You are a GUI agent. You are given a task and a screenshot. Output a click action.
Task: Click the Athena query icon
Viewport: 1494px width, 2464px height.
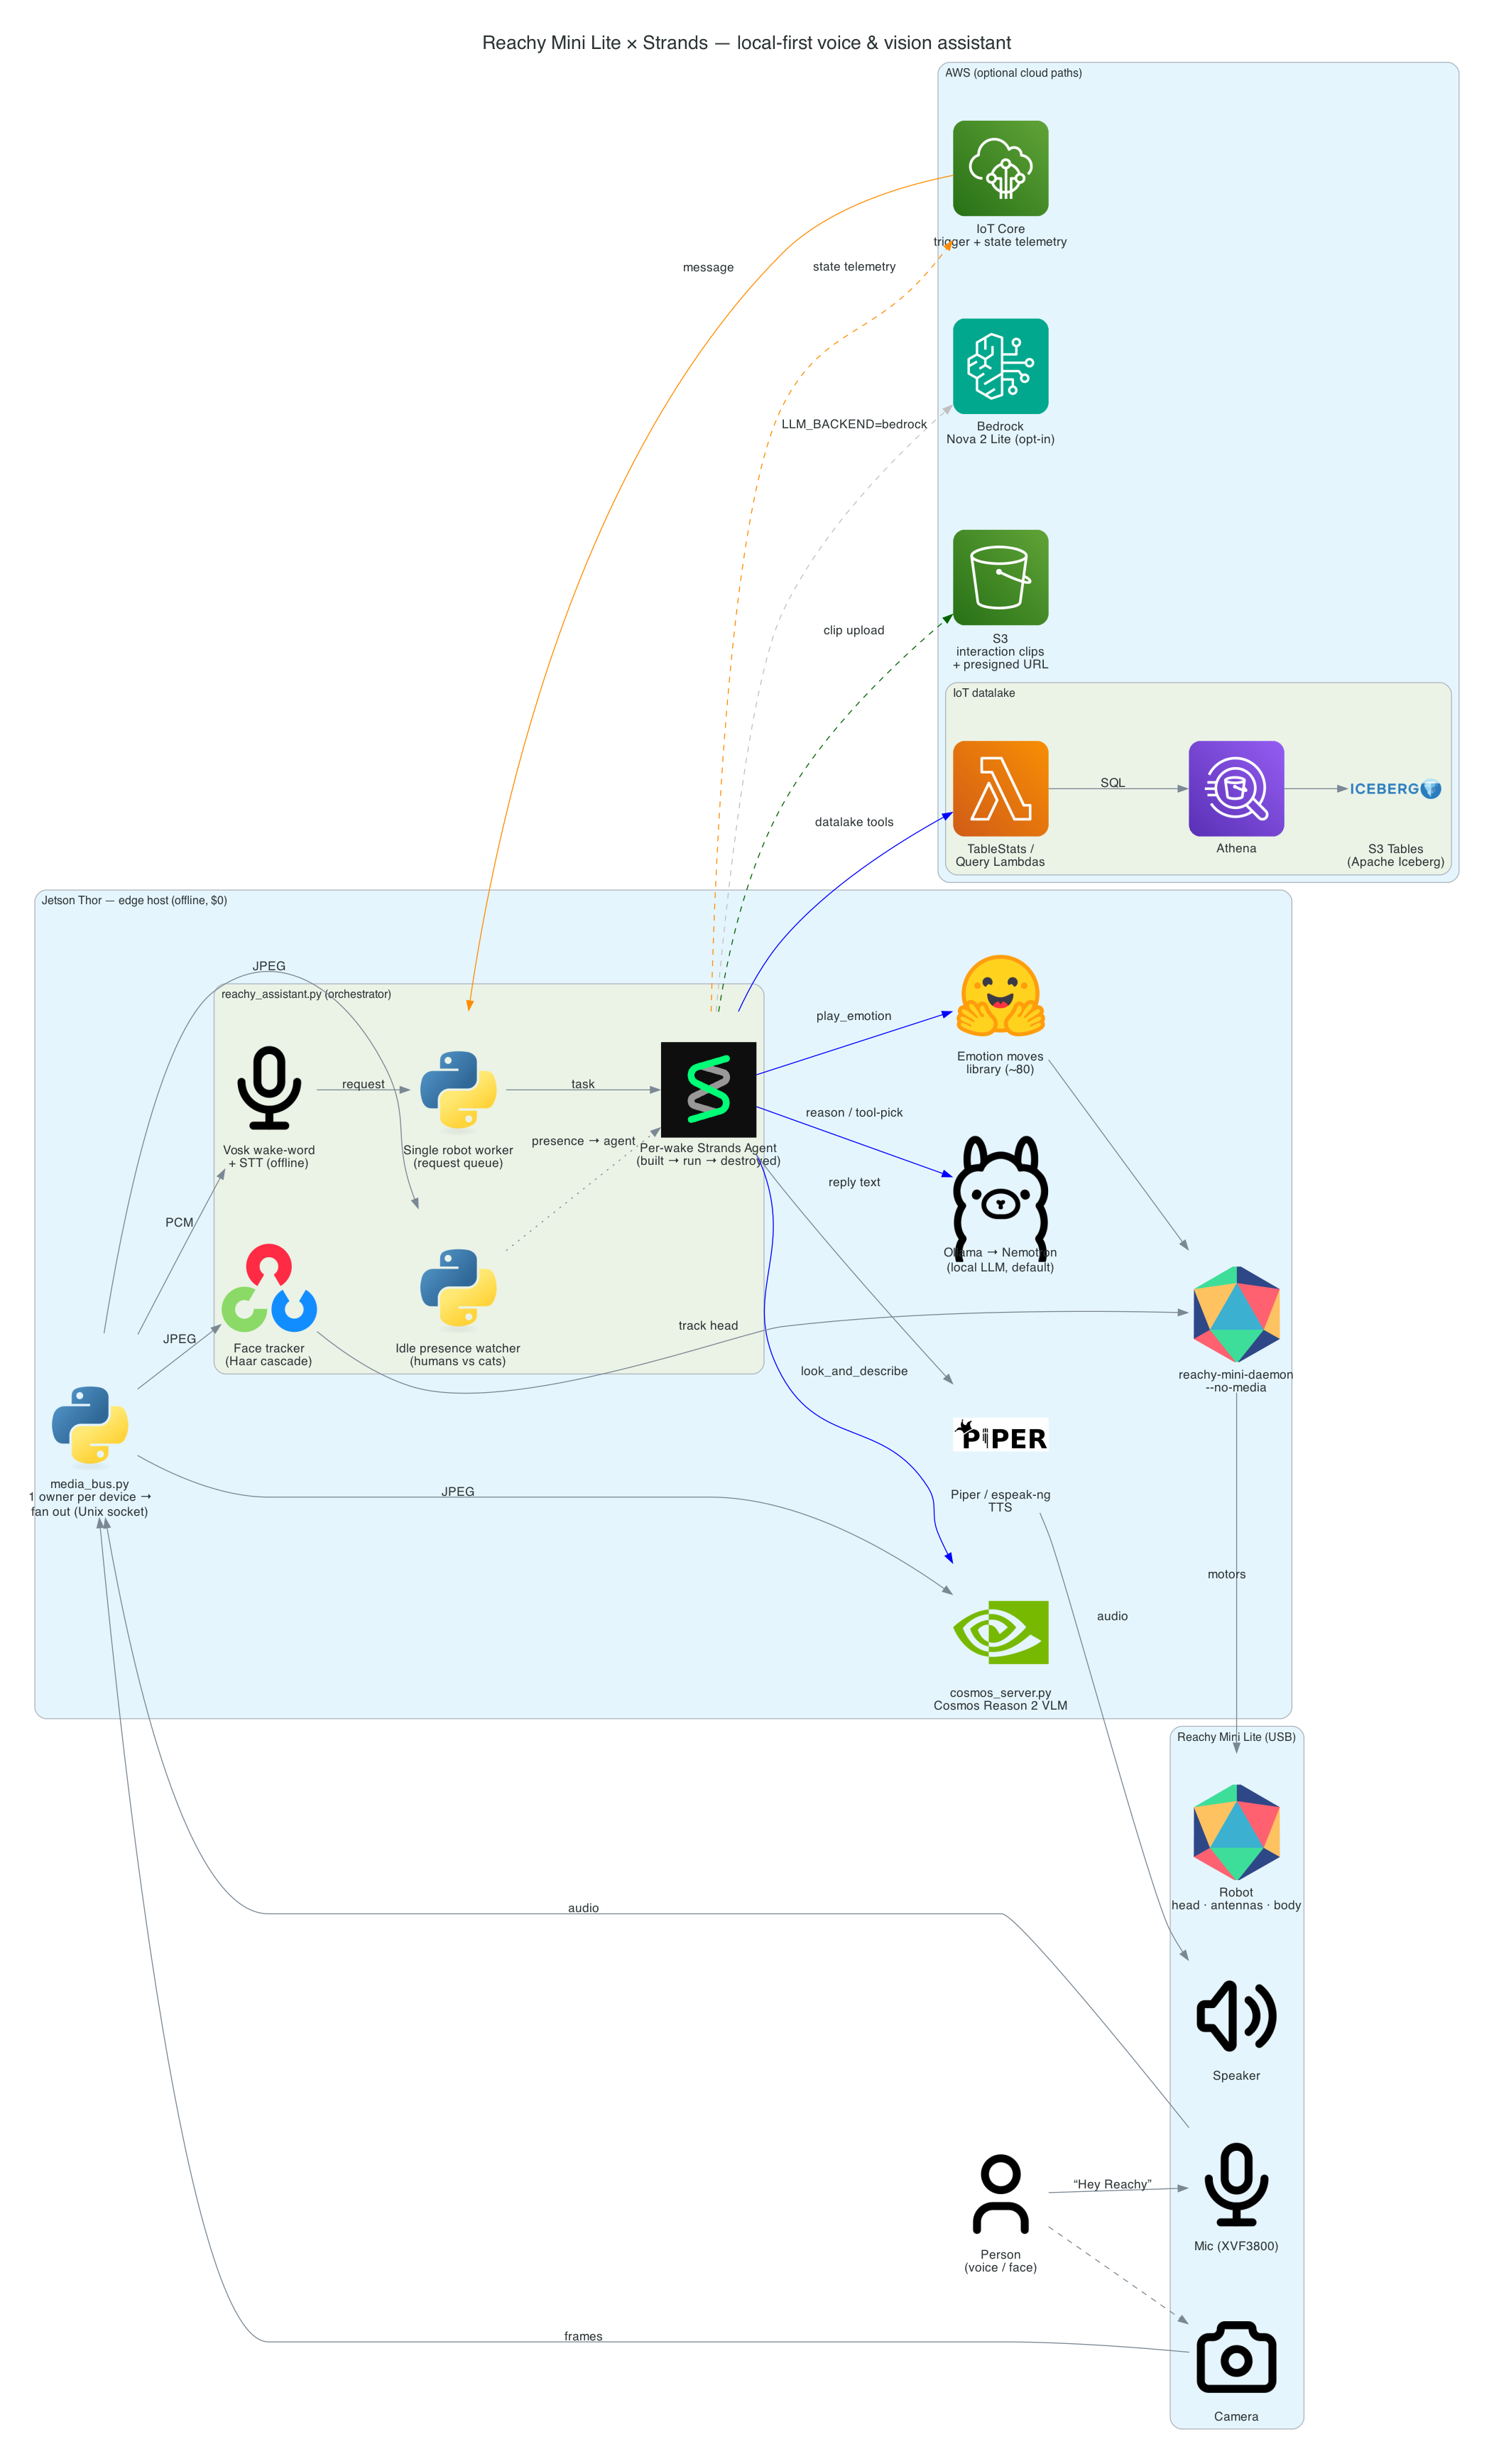click(x=1236, y=788)
